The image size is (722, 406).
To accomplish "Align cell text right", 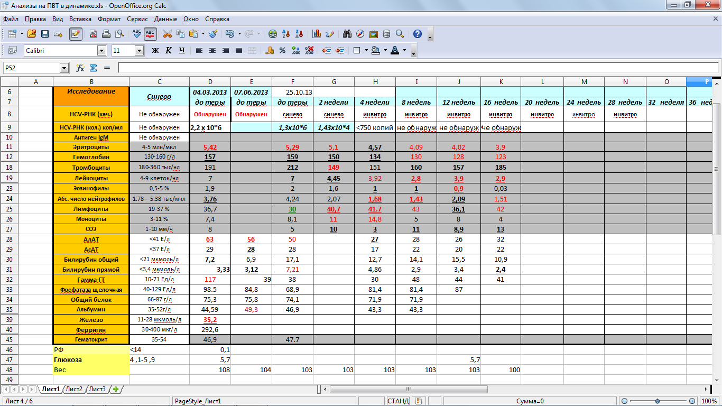I will coord(226,51).
